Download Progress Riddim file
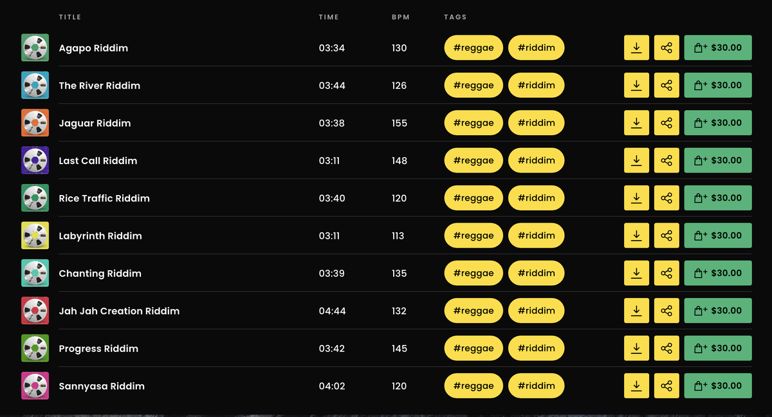The image size is (772, 417). point(636,348)
